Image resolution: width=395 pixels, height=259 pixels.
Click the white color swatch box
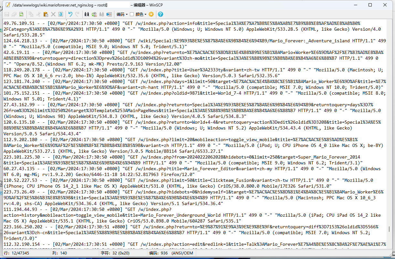(x=132, y=14)
